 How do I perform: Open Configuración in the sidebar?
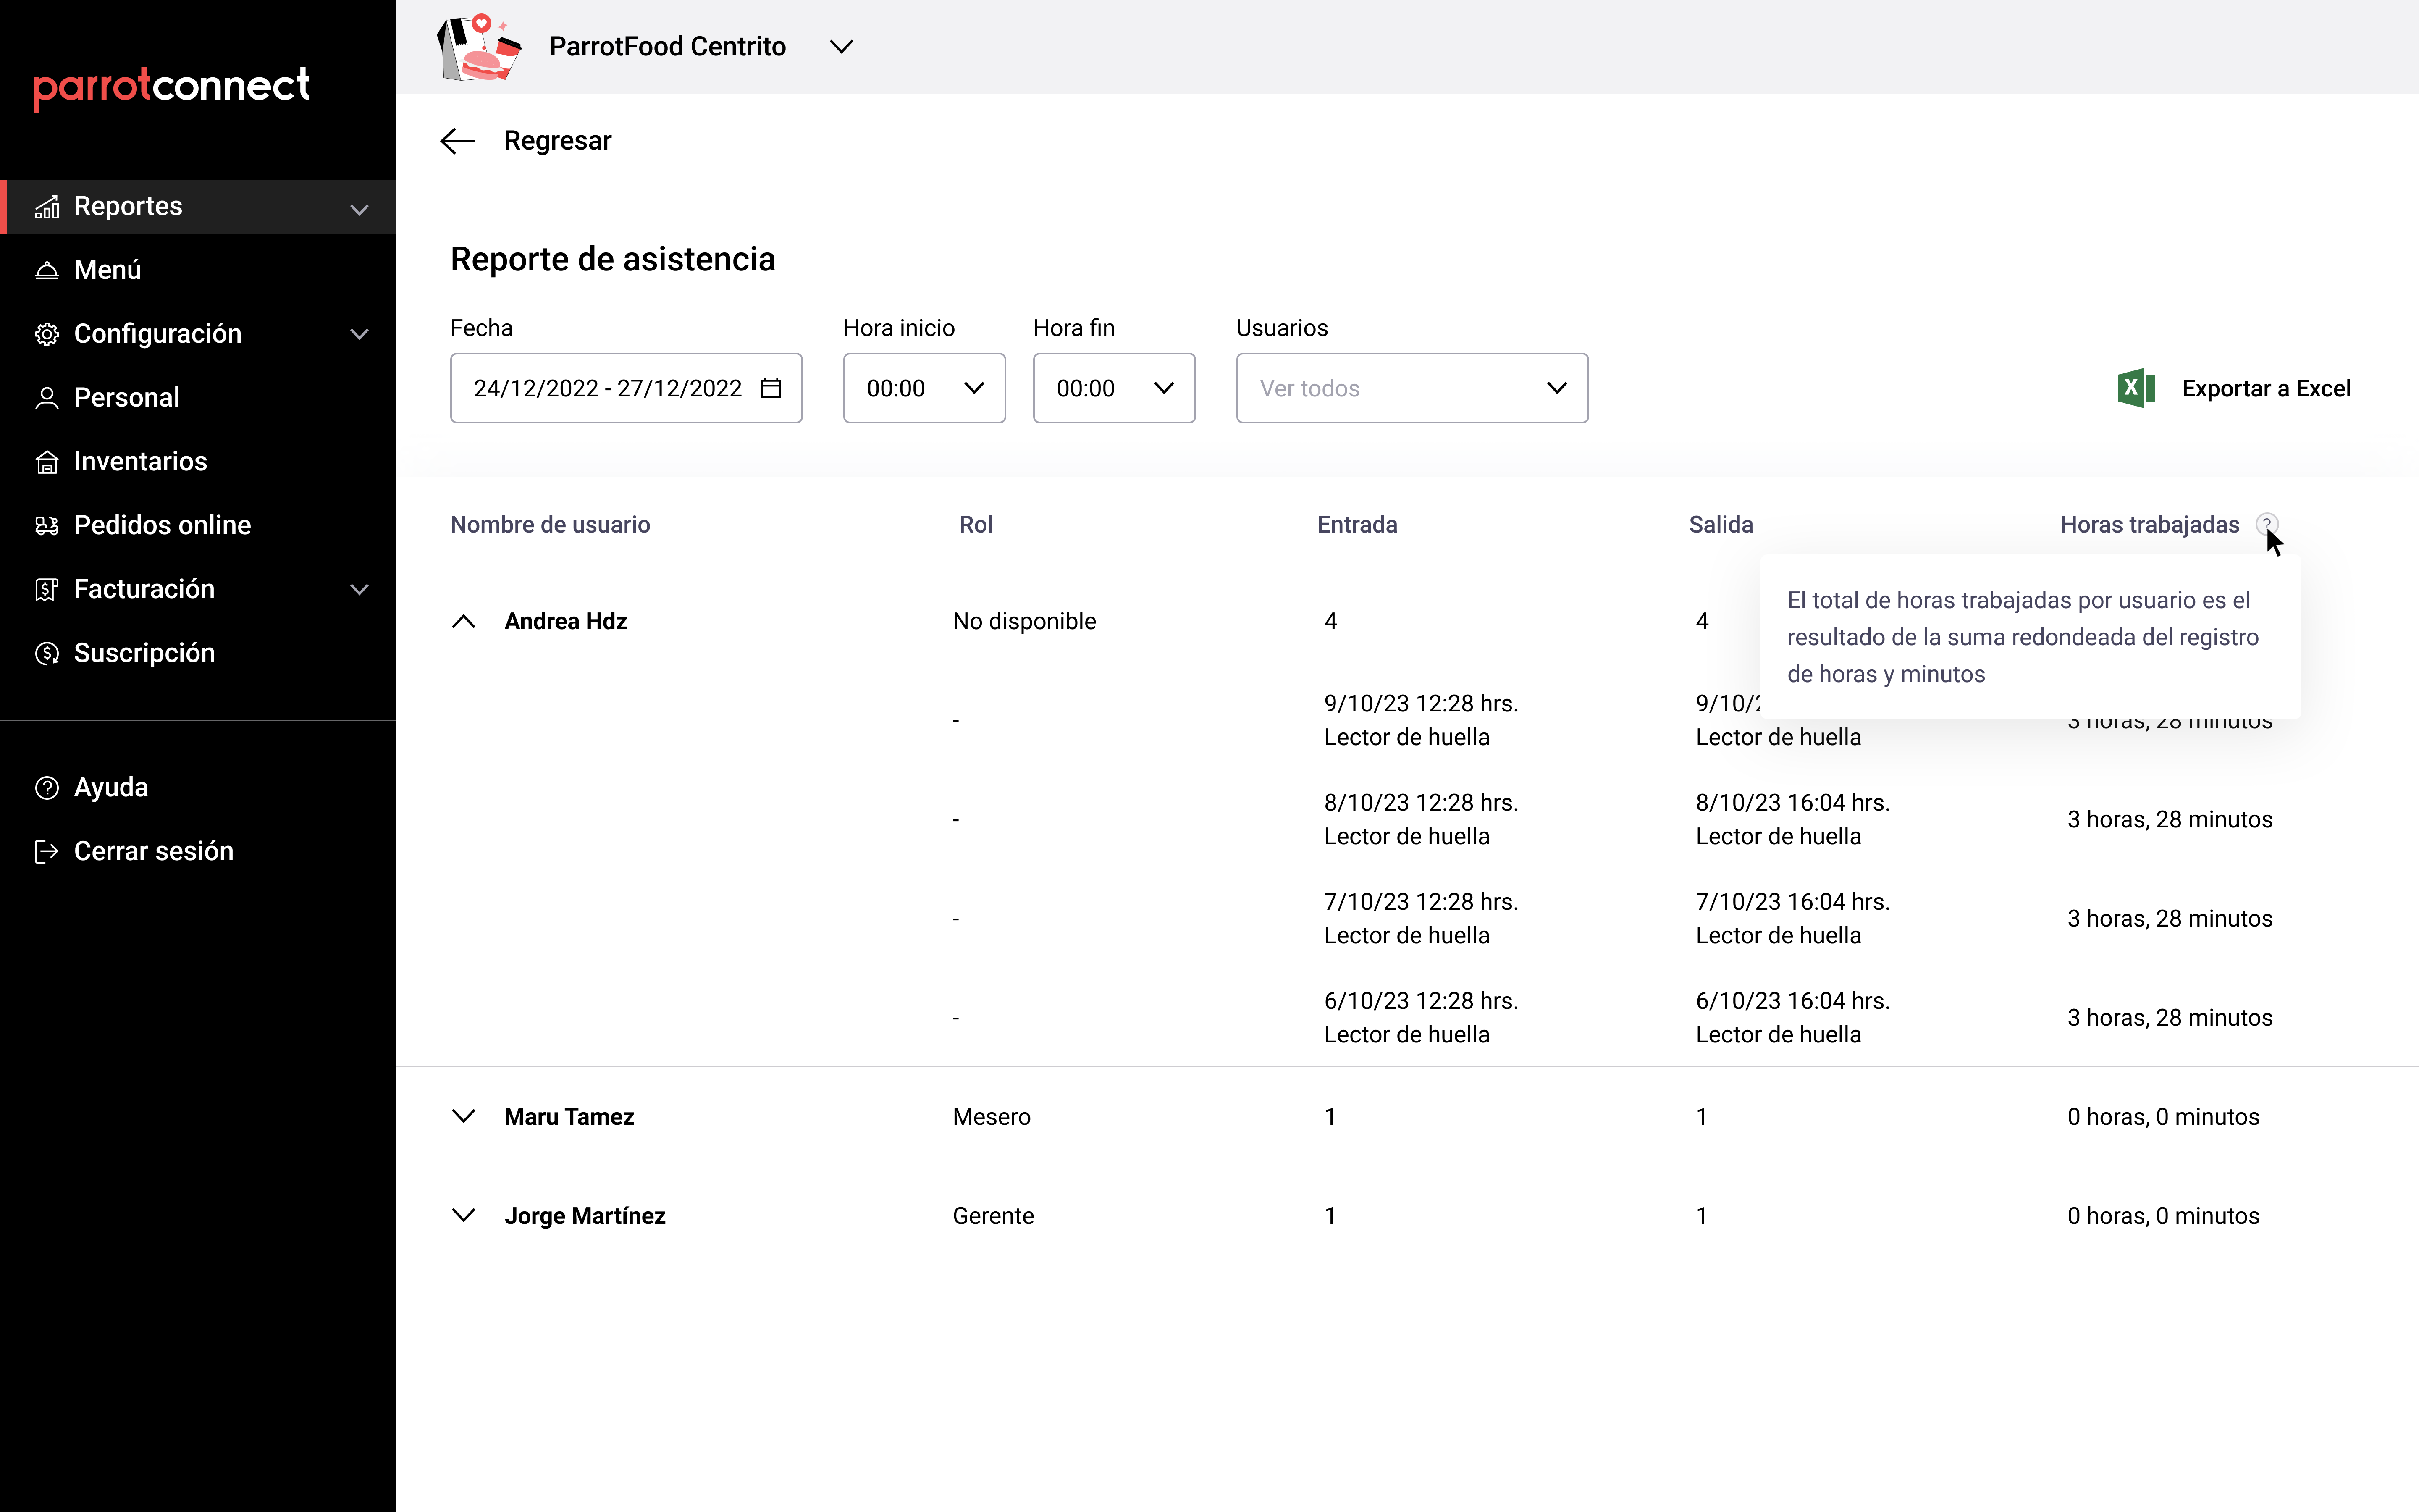pyautogui.click(x=158, y=334)
